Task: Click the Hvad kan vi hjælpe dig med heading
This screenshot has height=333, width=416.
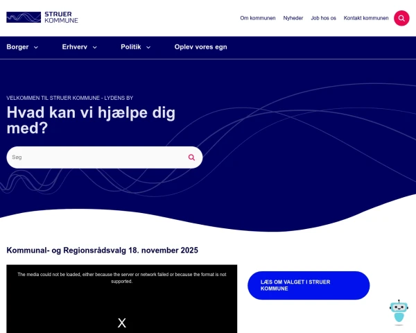Action: tap(91, 120)
